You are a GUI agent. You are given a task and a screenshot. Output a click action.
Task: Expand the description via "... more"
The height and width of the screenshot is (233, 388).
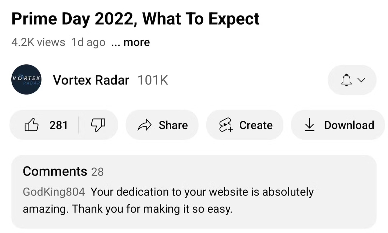click(x=131, y=42)
